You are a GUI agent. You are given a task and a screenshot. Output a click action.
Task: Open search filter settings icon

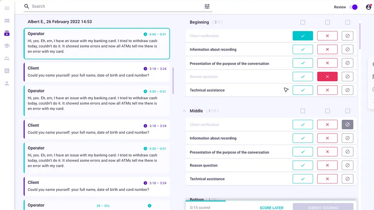[207, 7]
